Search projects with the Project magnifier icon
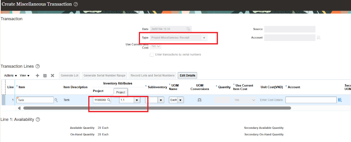 (x=109, y=100)
